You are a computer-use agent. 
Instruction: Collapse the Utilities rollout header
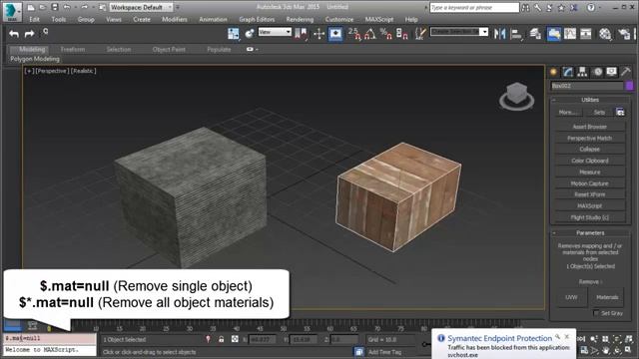click(x=590, y=100)
